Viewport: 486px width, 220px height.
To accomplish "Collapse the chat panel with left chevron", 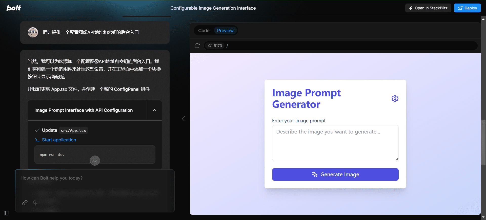I will pyautogui.click(x=183, y=119).
